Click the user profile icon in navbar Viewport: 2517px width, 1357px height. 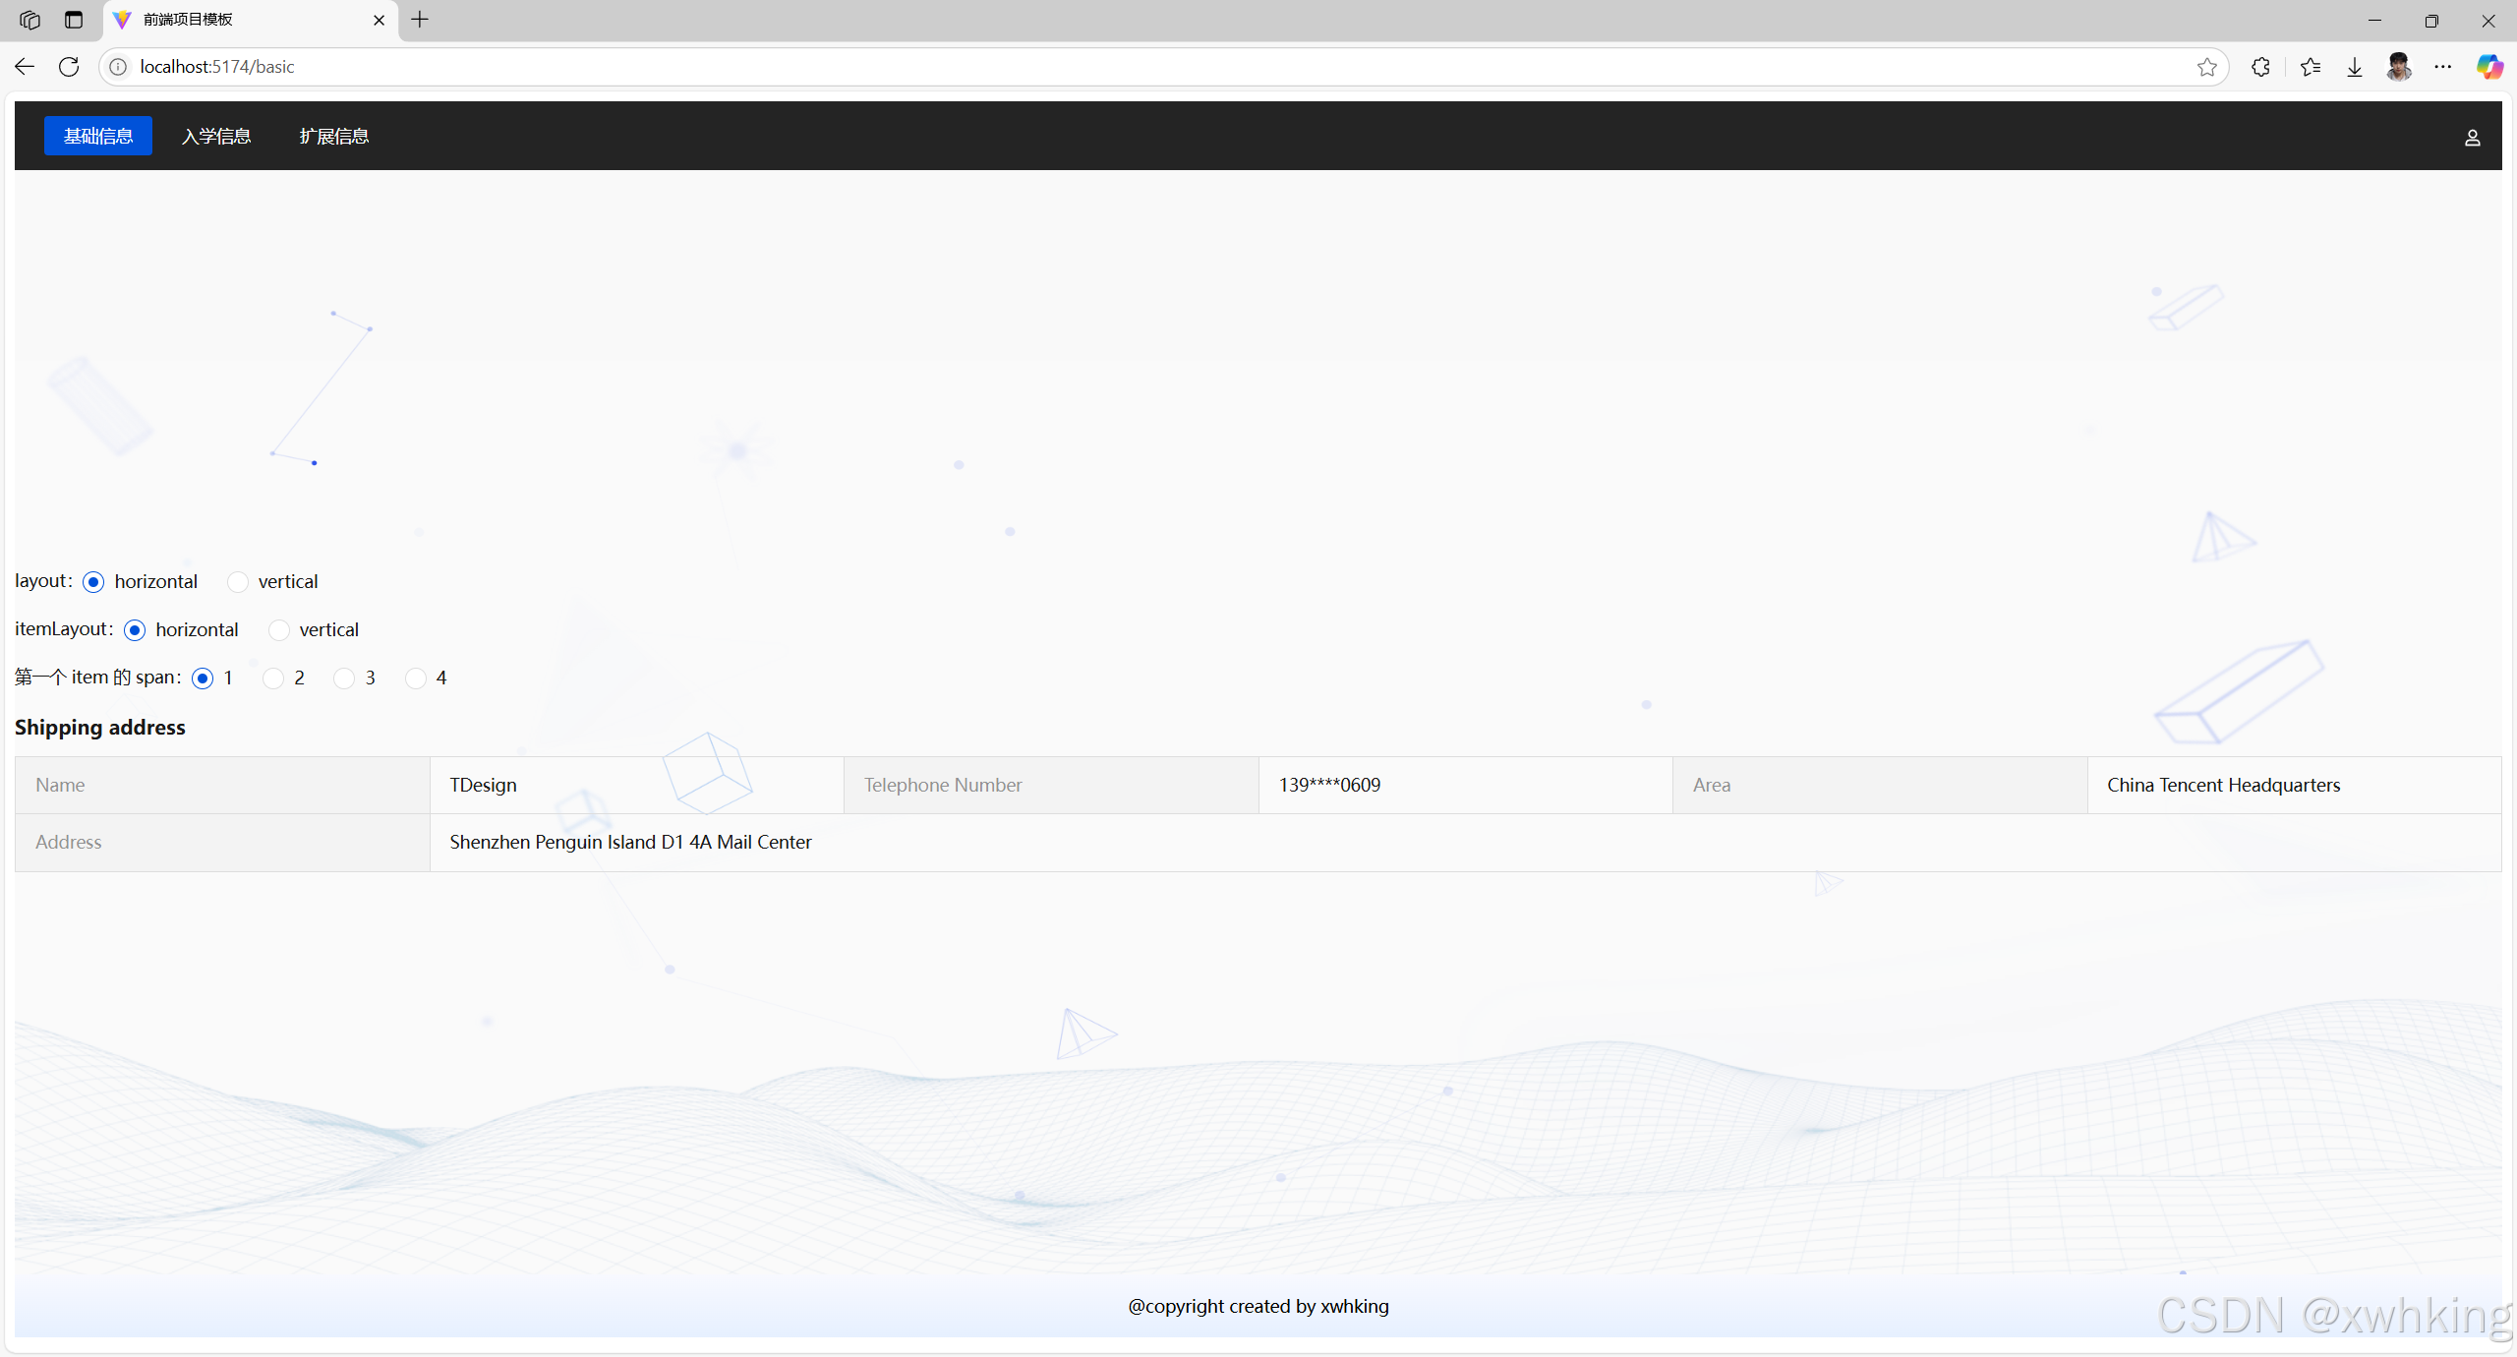coord(2472,138)
